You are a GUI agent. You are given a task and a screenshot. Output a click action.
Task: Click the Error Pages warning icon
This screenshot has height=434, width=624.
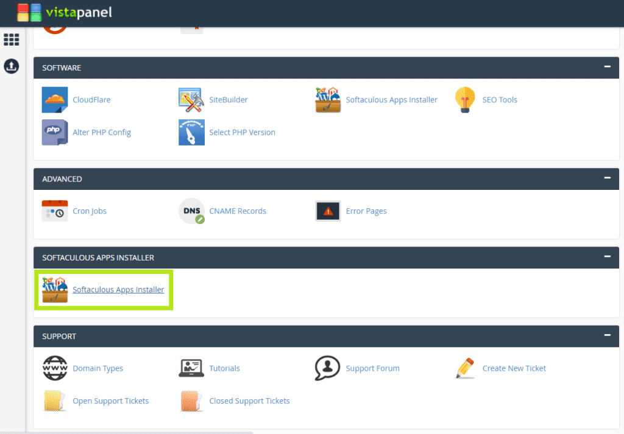click(328, 211)
